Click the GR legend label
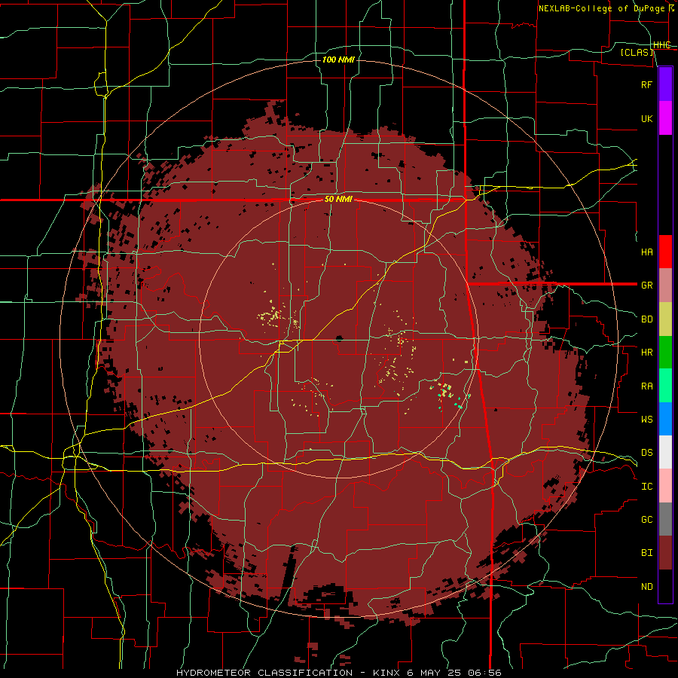The image size is (678, 678). point(646,286)
